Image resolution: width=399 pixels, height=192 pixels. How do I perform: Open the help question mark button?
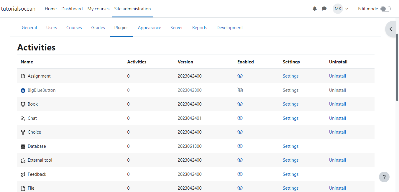click(384, 177)
